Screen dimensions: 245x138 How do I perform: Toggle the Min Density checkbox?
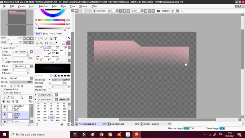coord(49,90)
